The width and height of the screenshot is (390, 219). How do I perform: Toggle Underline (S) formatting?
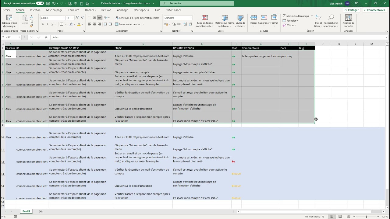pos(52,24)
